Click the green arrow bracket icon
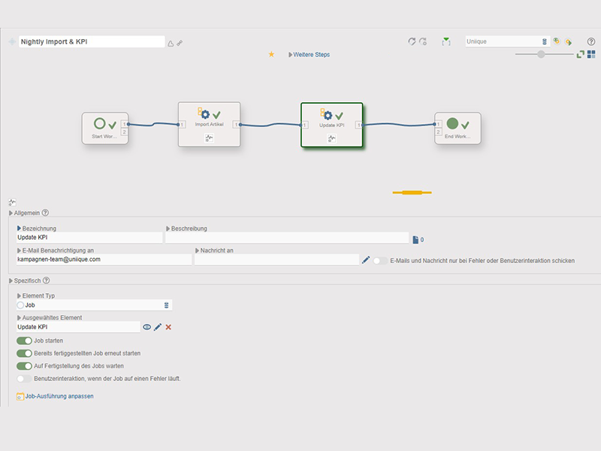Image resolution: width=601 pixels, height=451 pixels. [446, 41]
